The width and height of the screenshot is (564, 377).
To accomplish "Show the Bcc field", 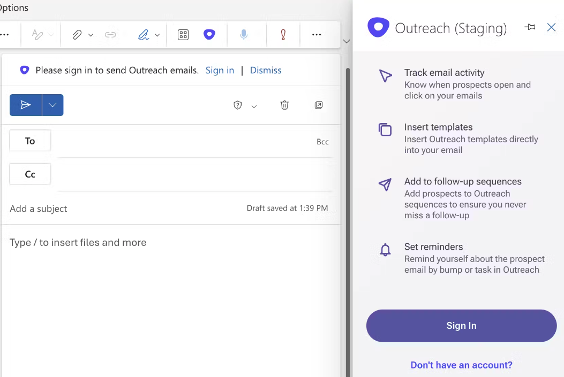I will click(x=322, y=142).
